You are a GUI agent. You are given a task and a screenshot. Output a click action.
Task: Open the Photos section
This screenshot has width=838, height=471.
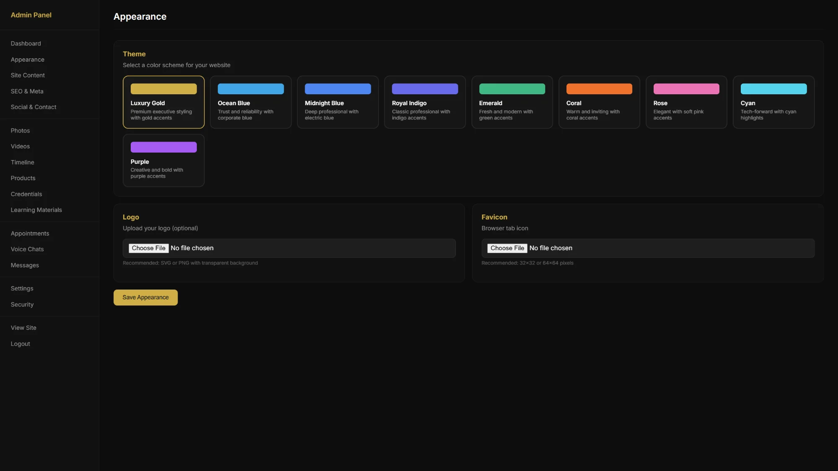[x=20, y=130]
